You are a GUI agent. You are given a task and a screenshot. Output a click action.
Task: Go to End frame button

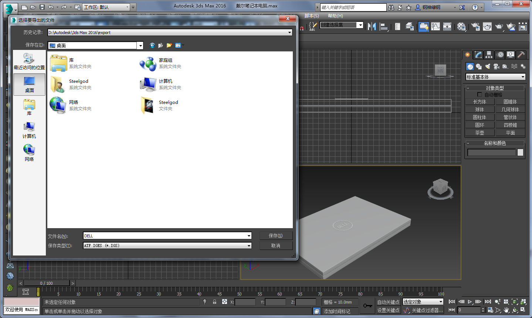click(488, 302)
